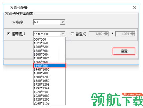Pick the 1600*1200 resolution entry
The image size is (143, 108).
pyautogui.click(x=49, y=77)
